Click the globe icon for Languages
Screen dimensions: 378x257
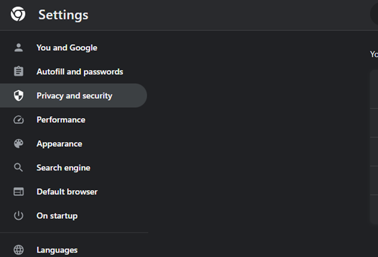[18, 250]
